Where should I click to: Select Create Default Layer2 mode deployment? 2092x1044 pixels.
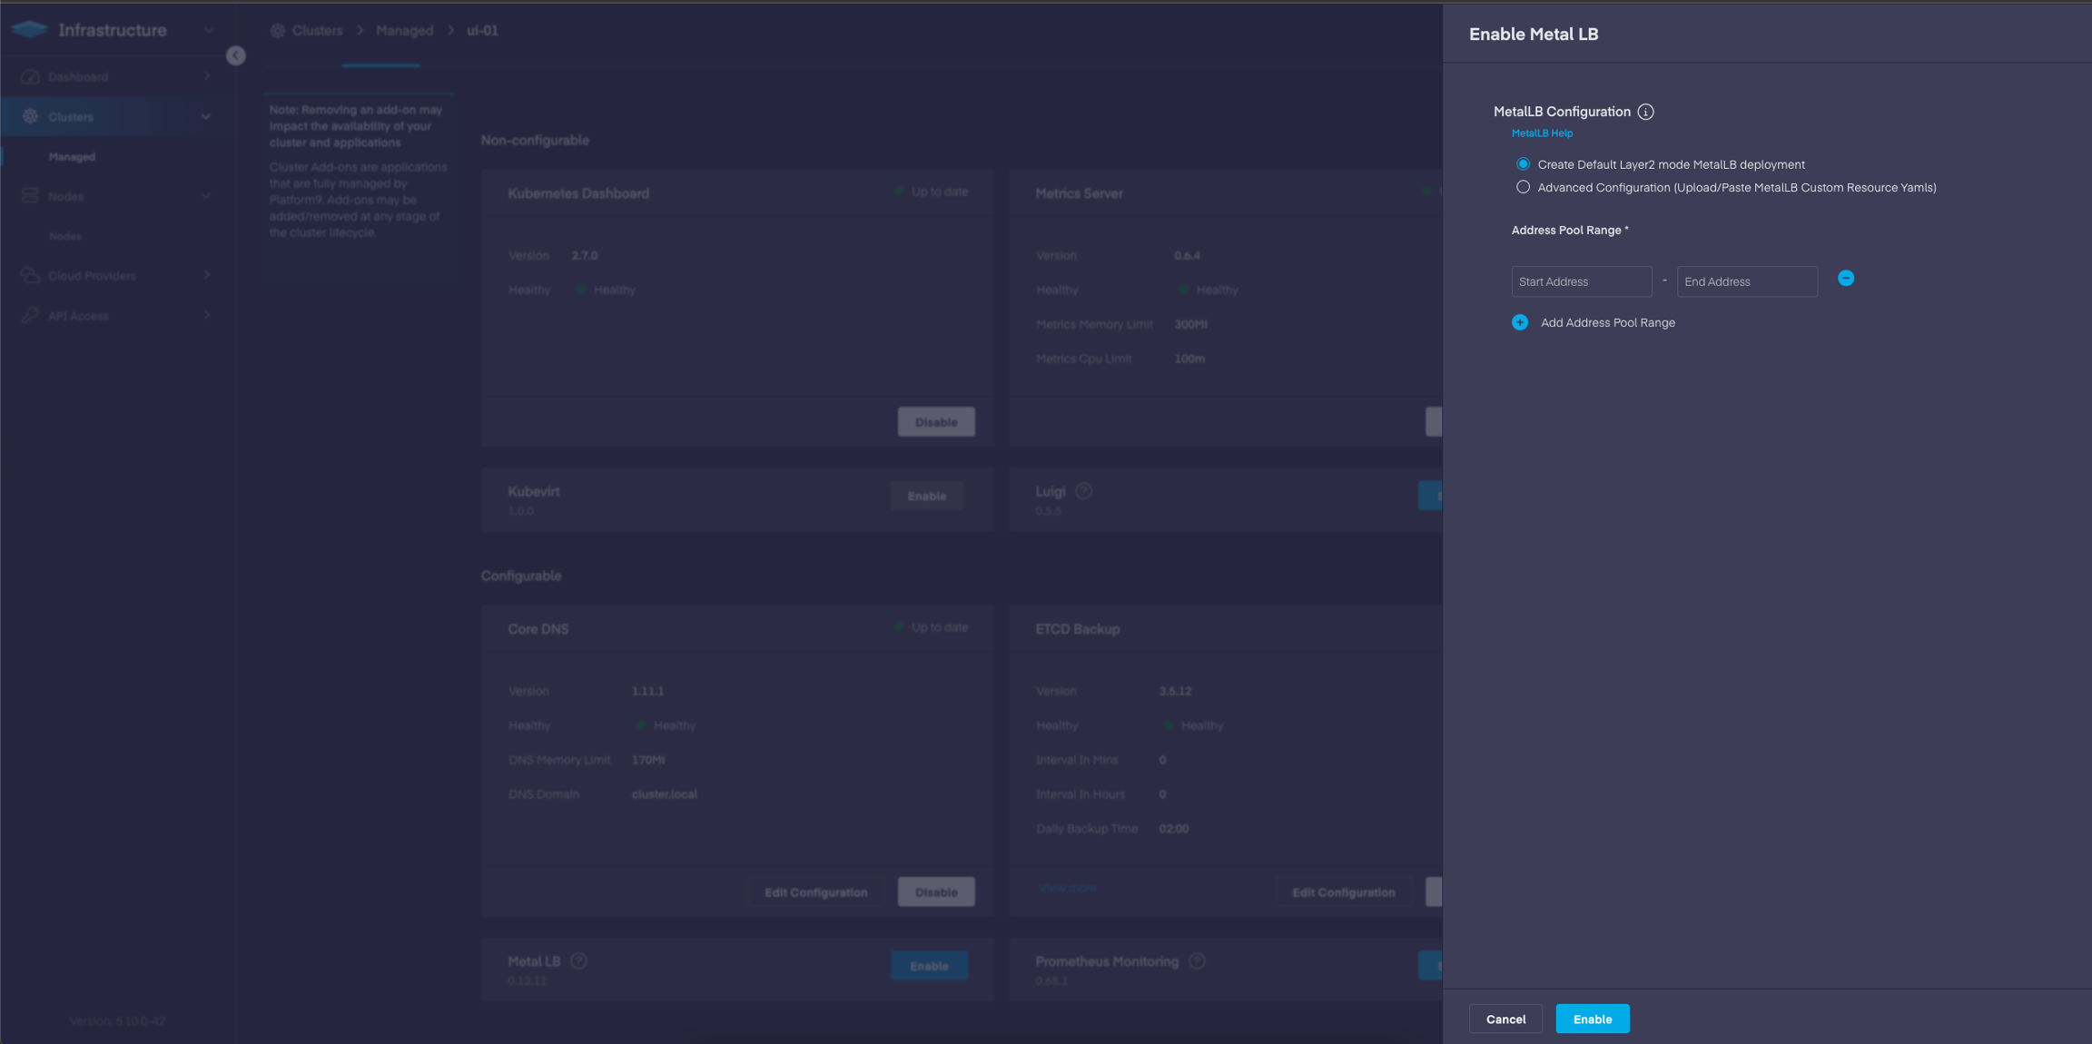tap(1523, 164)
